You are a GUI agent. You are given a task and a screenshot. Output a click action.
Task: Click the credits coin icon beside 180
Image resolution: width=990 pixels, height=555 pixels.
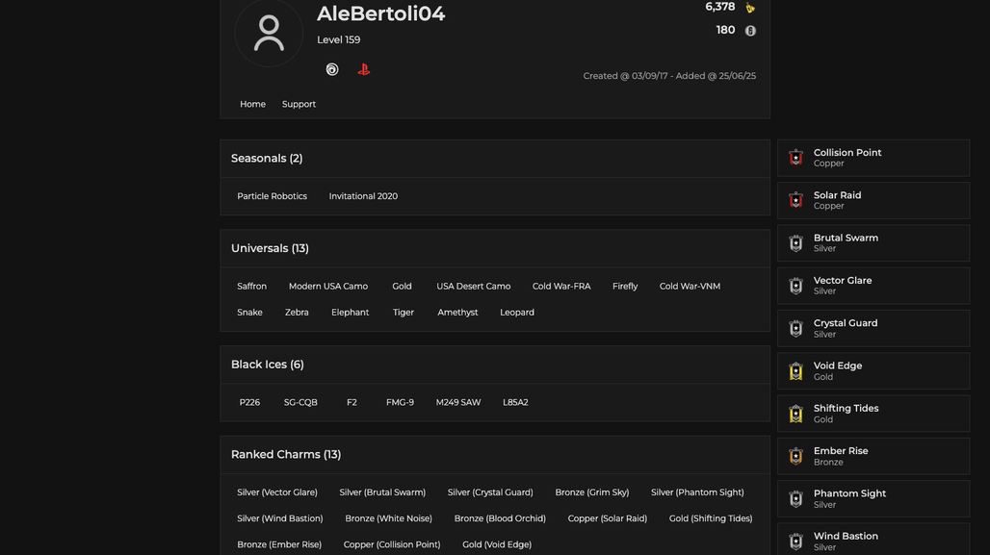(750, 30)
